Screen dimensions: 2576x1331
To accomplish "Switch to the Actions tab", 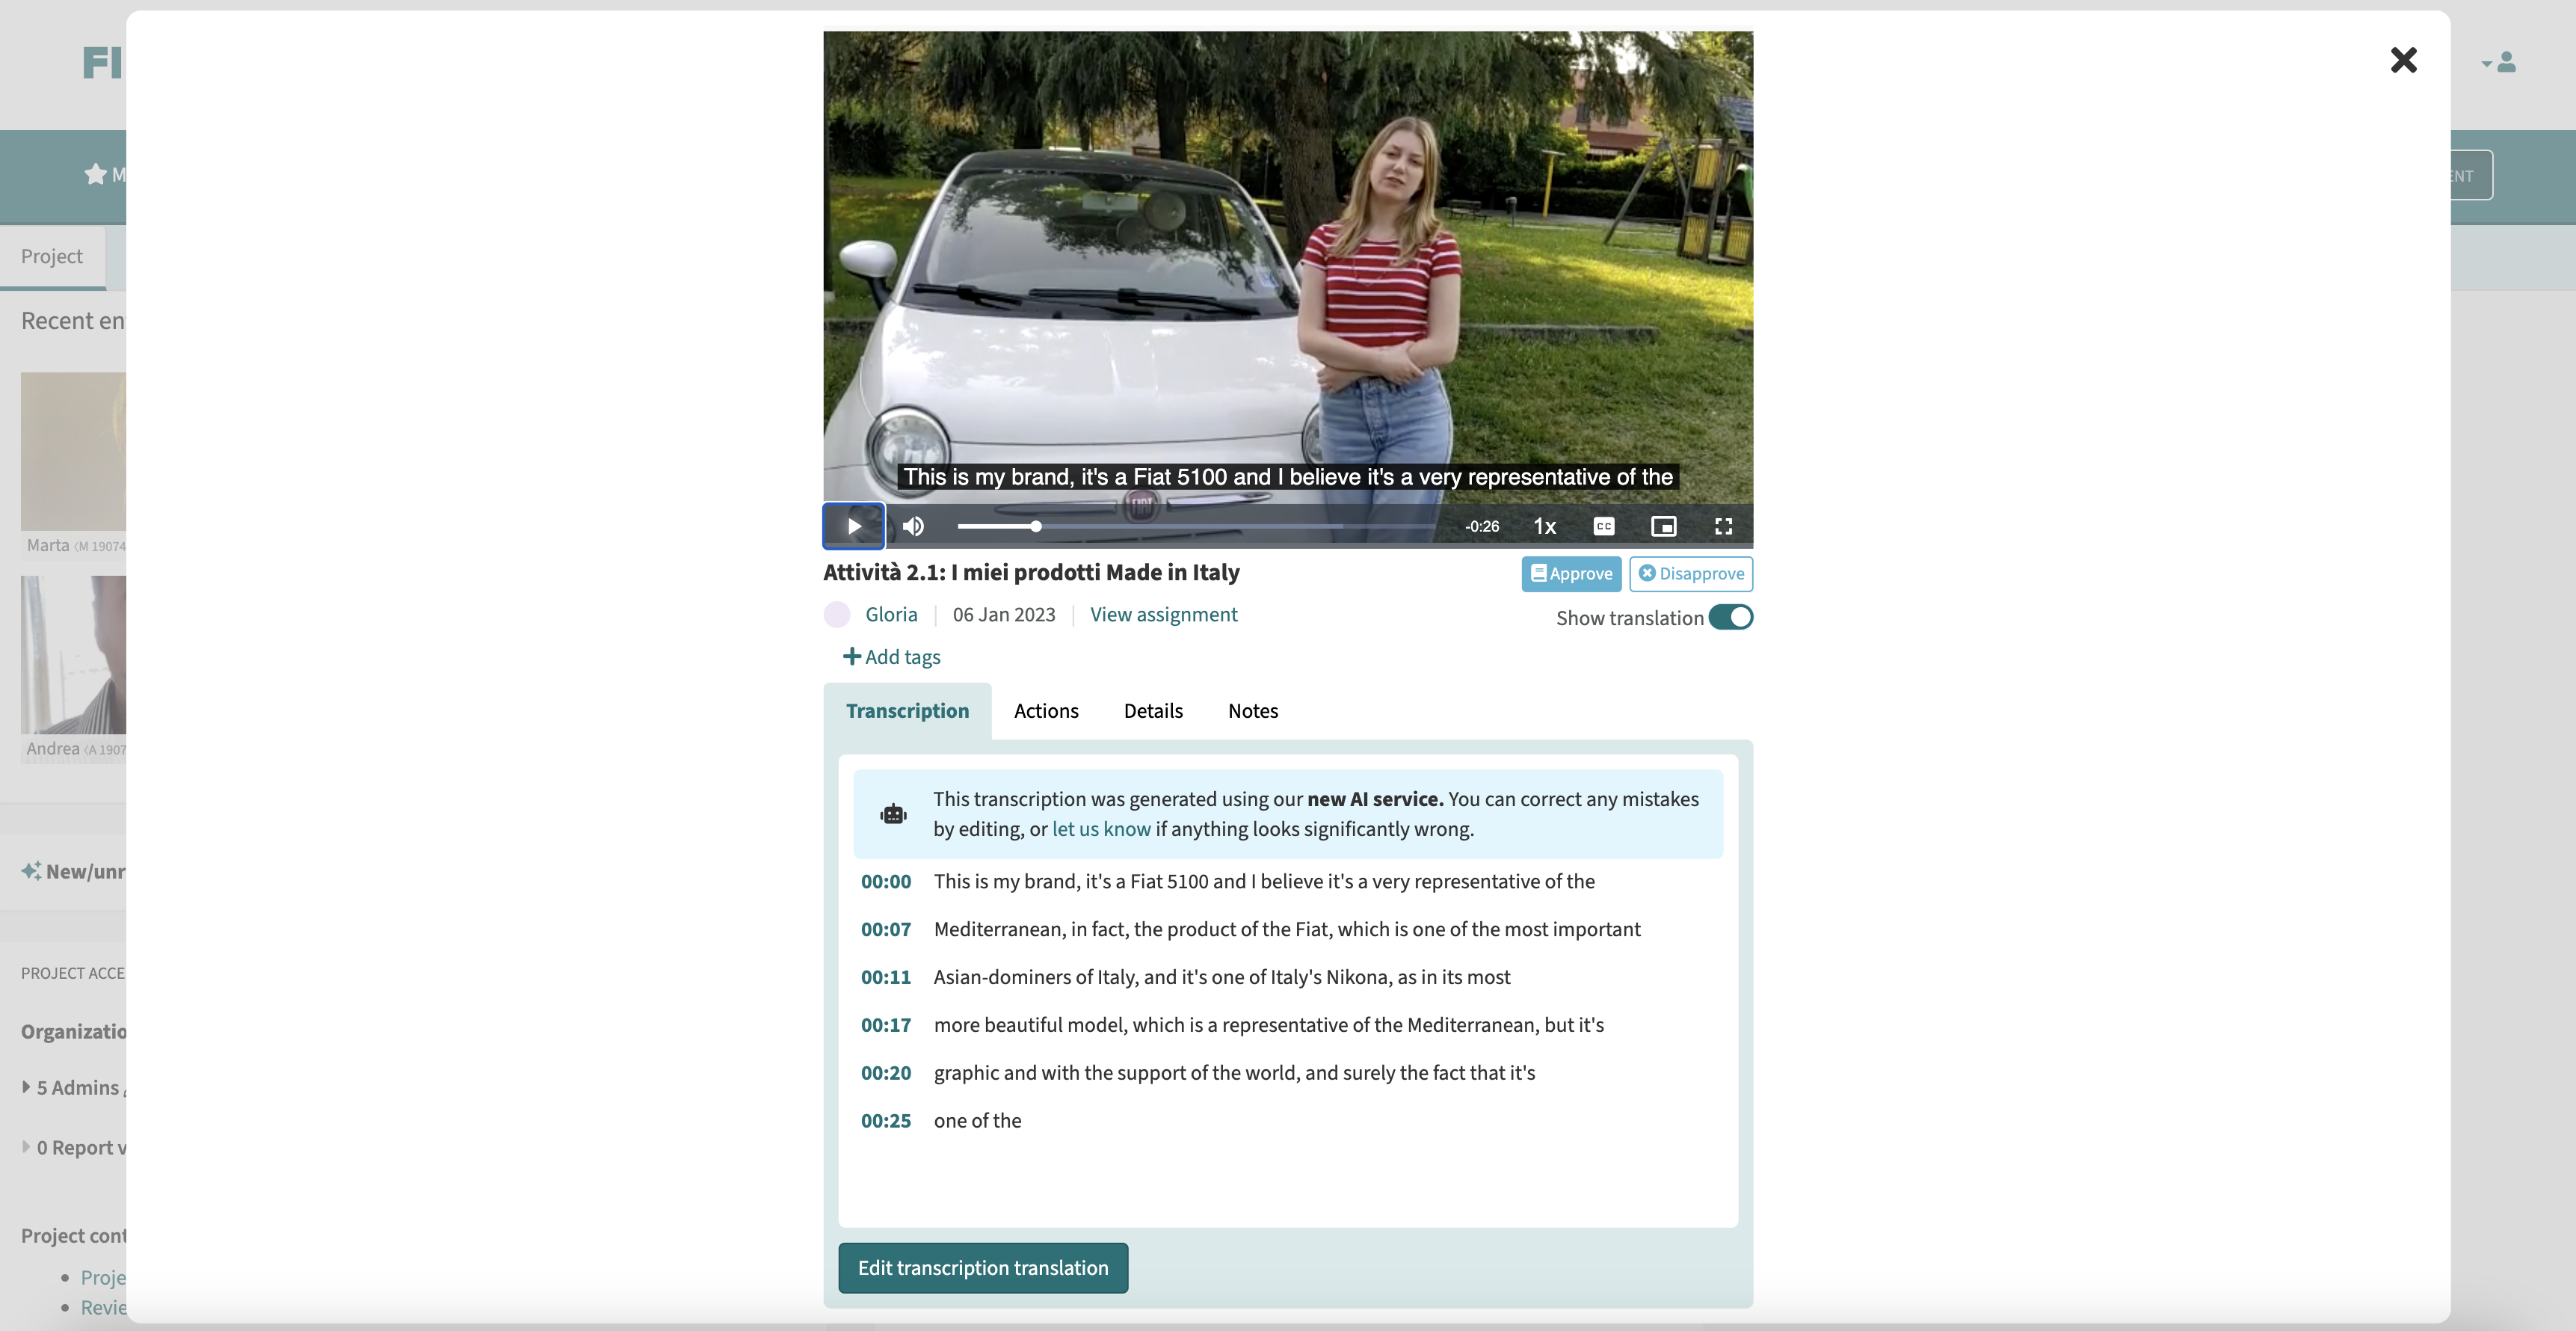I will coord(1045,711).
